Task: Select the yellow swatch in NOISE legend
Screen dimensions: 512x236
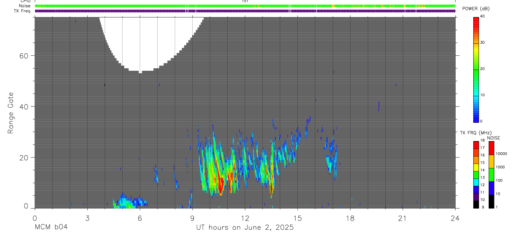Action: point(491,161)
